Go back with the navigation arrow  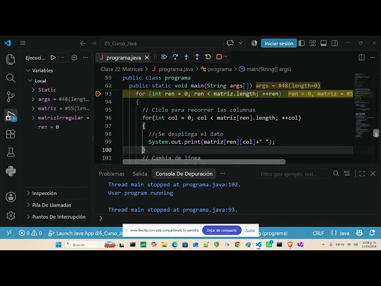pyautogui.click(x=83, y=43)
